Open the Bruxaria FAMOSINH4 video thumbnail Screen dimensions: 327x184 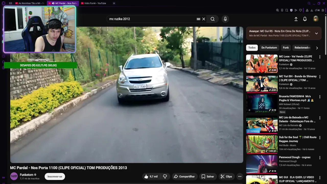coord(262,103)
